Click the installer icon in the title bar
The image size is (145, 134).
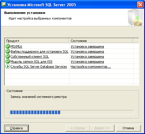4,4
